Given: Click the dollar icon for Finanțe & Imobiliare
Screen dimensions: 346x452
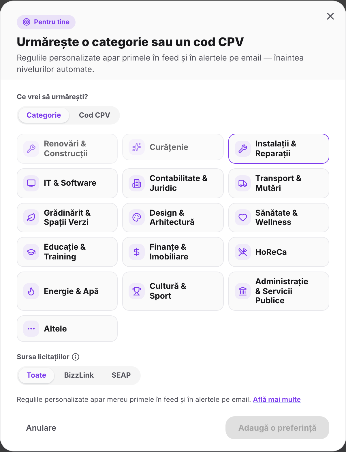Looking at the screenshot, I should (137, 252).
